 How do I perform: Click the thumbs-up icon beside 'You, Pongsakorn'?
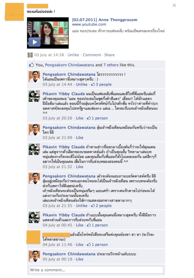pos(31,65)
